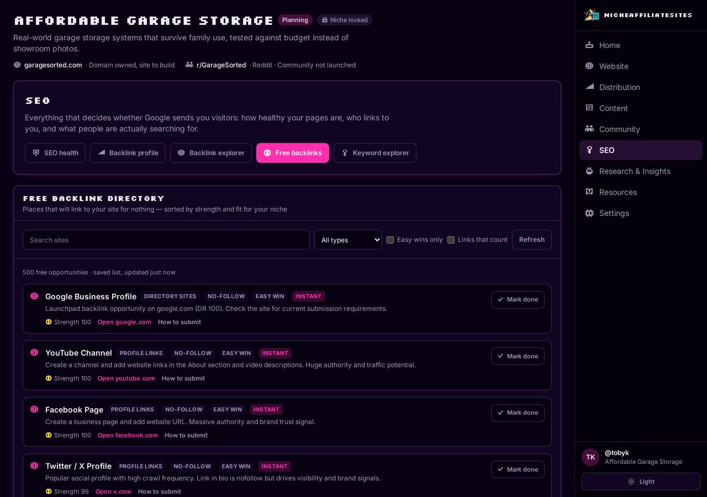
Task: Mark YouTube Channel as done
Action: tap(518, 356)
